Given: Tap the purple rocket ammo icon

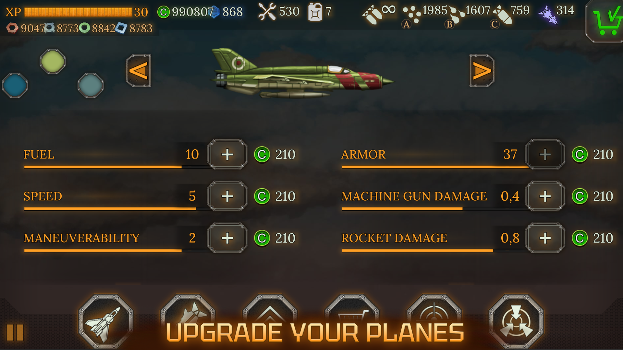Looking at the screenshot, I should pyautogui.click(x=548, y=15).
